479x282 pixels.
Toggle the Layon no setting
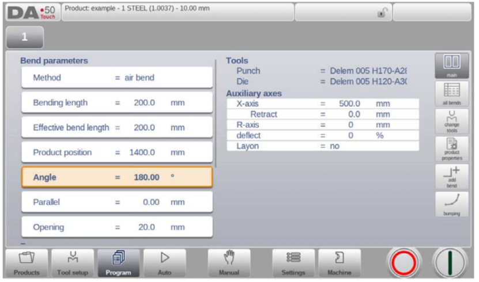(x=323, y=146)
